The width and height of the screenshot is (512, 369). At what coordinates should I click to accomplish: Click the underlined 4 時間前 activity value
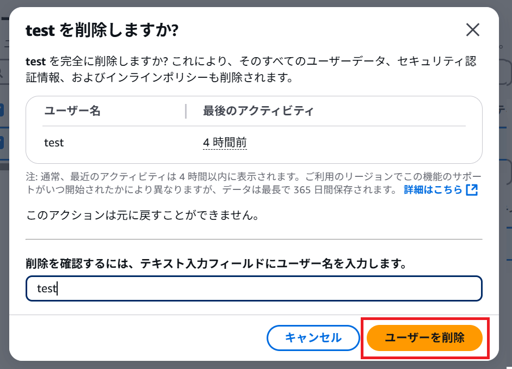tap(225, 143)
